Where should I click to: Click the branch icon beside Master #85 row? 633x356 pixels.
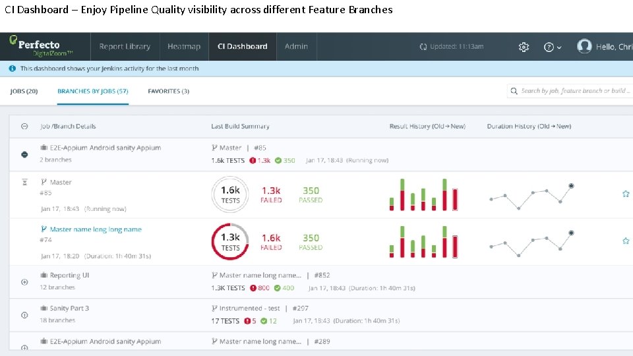(44, 182)
